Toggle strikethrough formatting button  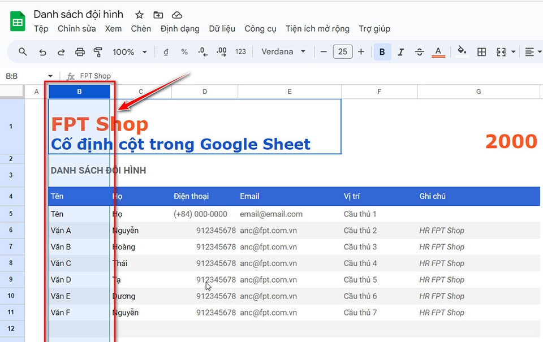tap(419, 52)
